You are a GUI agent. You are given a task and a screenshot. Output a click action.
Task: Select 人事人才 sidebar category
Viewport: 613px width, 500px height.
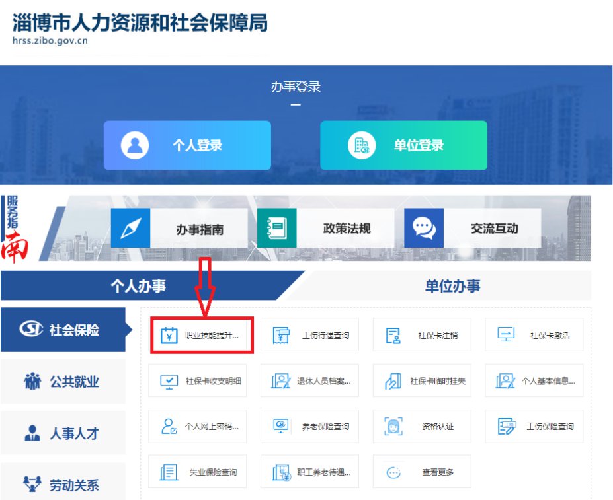(63, 434)
